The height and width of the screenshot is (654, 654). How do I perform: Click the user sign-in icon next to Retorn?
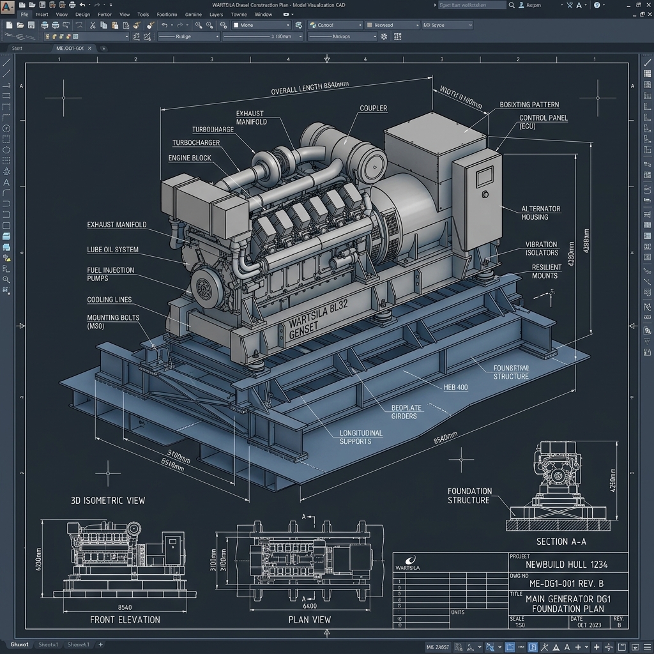tap(522, 5)
